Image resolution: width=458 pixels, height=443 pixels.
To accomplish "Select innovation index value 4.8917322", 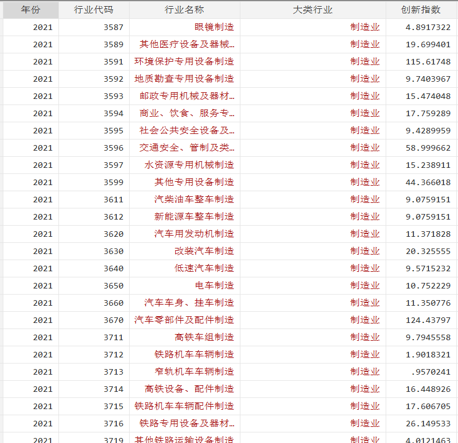I will 421,27.
